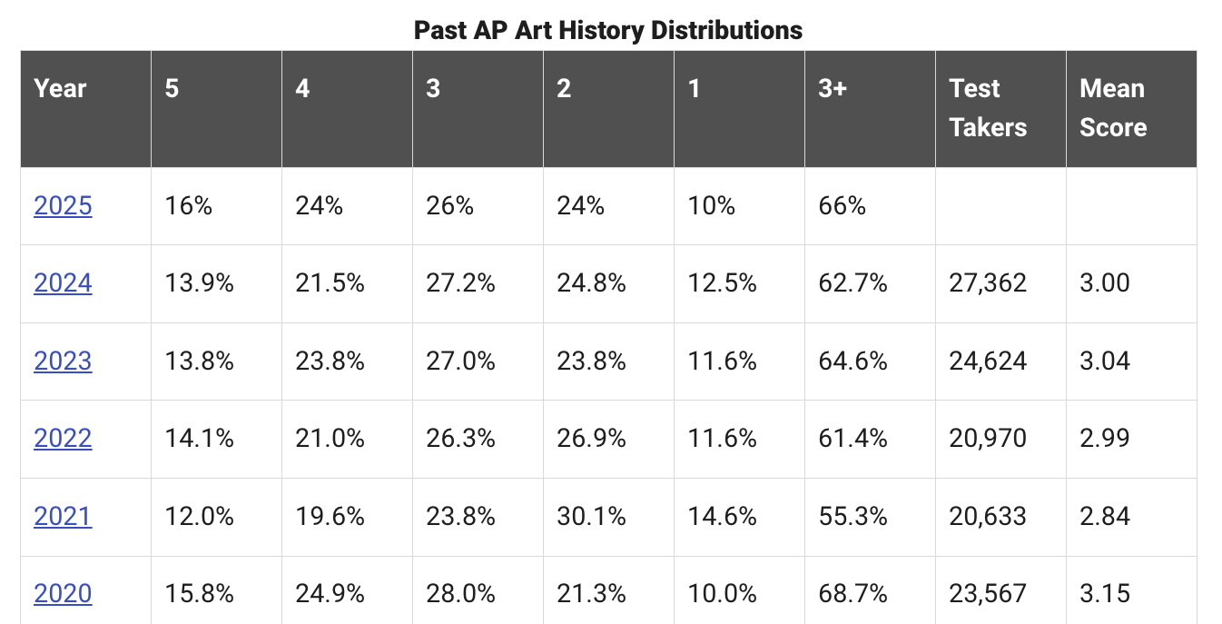Viewport: 1222px width, 624px height.
Task: Select the 24,624 test takers cell
Action: point(988,362)
